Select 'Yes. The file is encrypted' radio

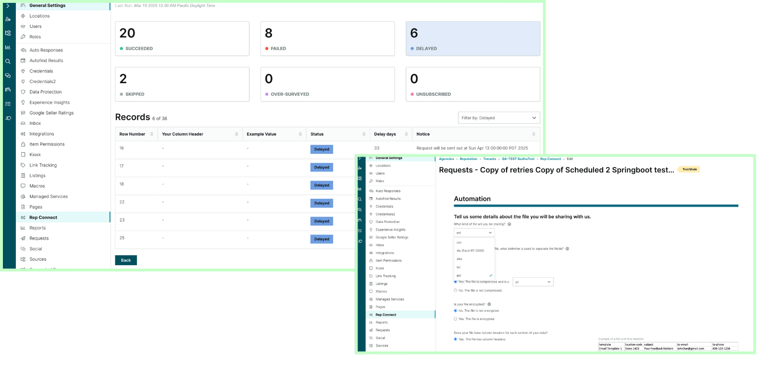456,319
